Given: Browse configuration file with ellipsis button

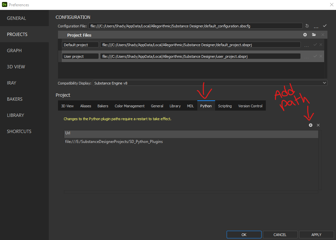Looking at the screenshot, I should [316, 27].
